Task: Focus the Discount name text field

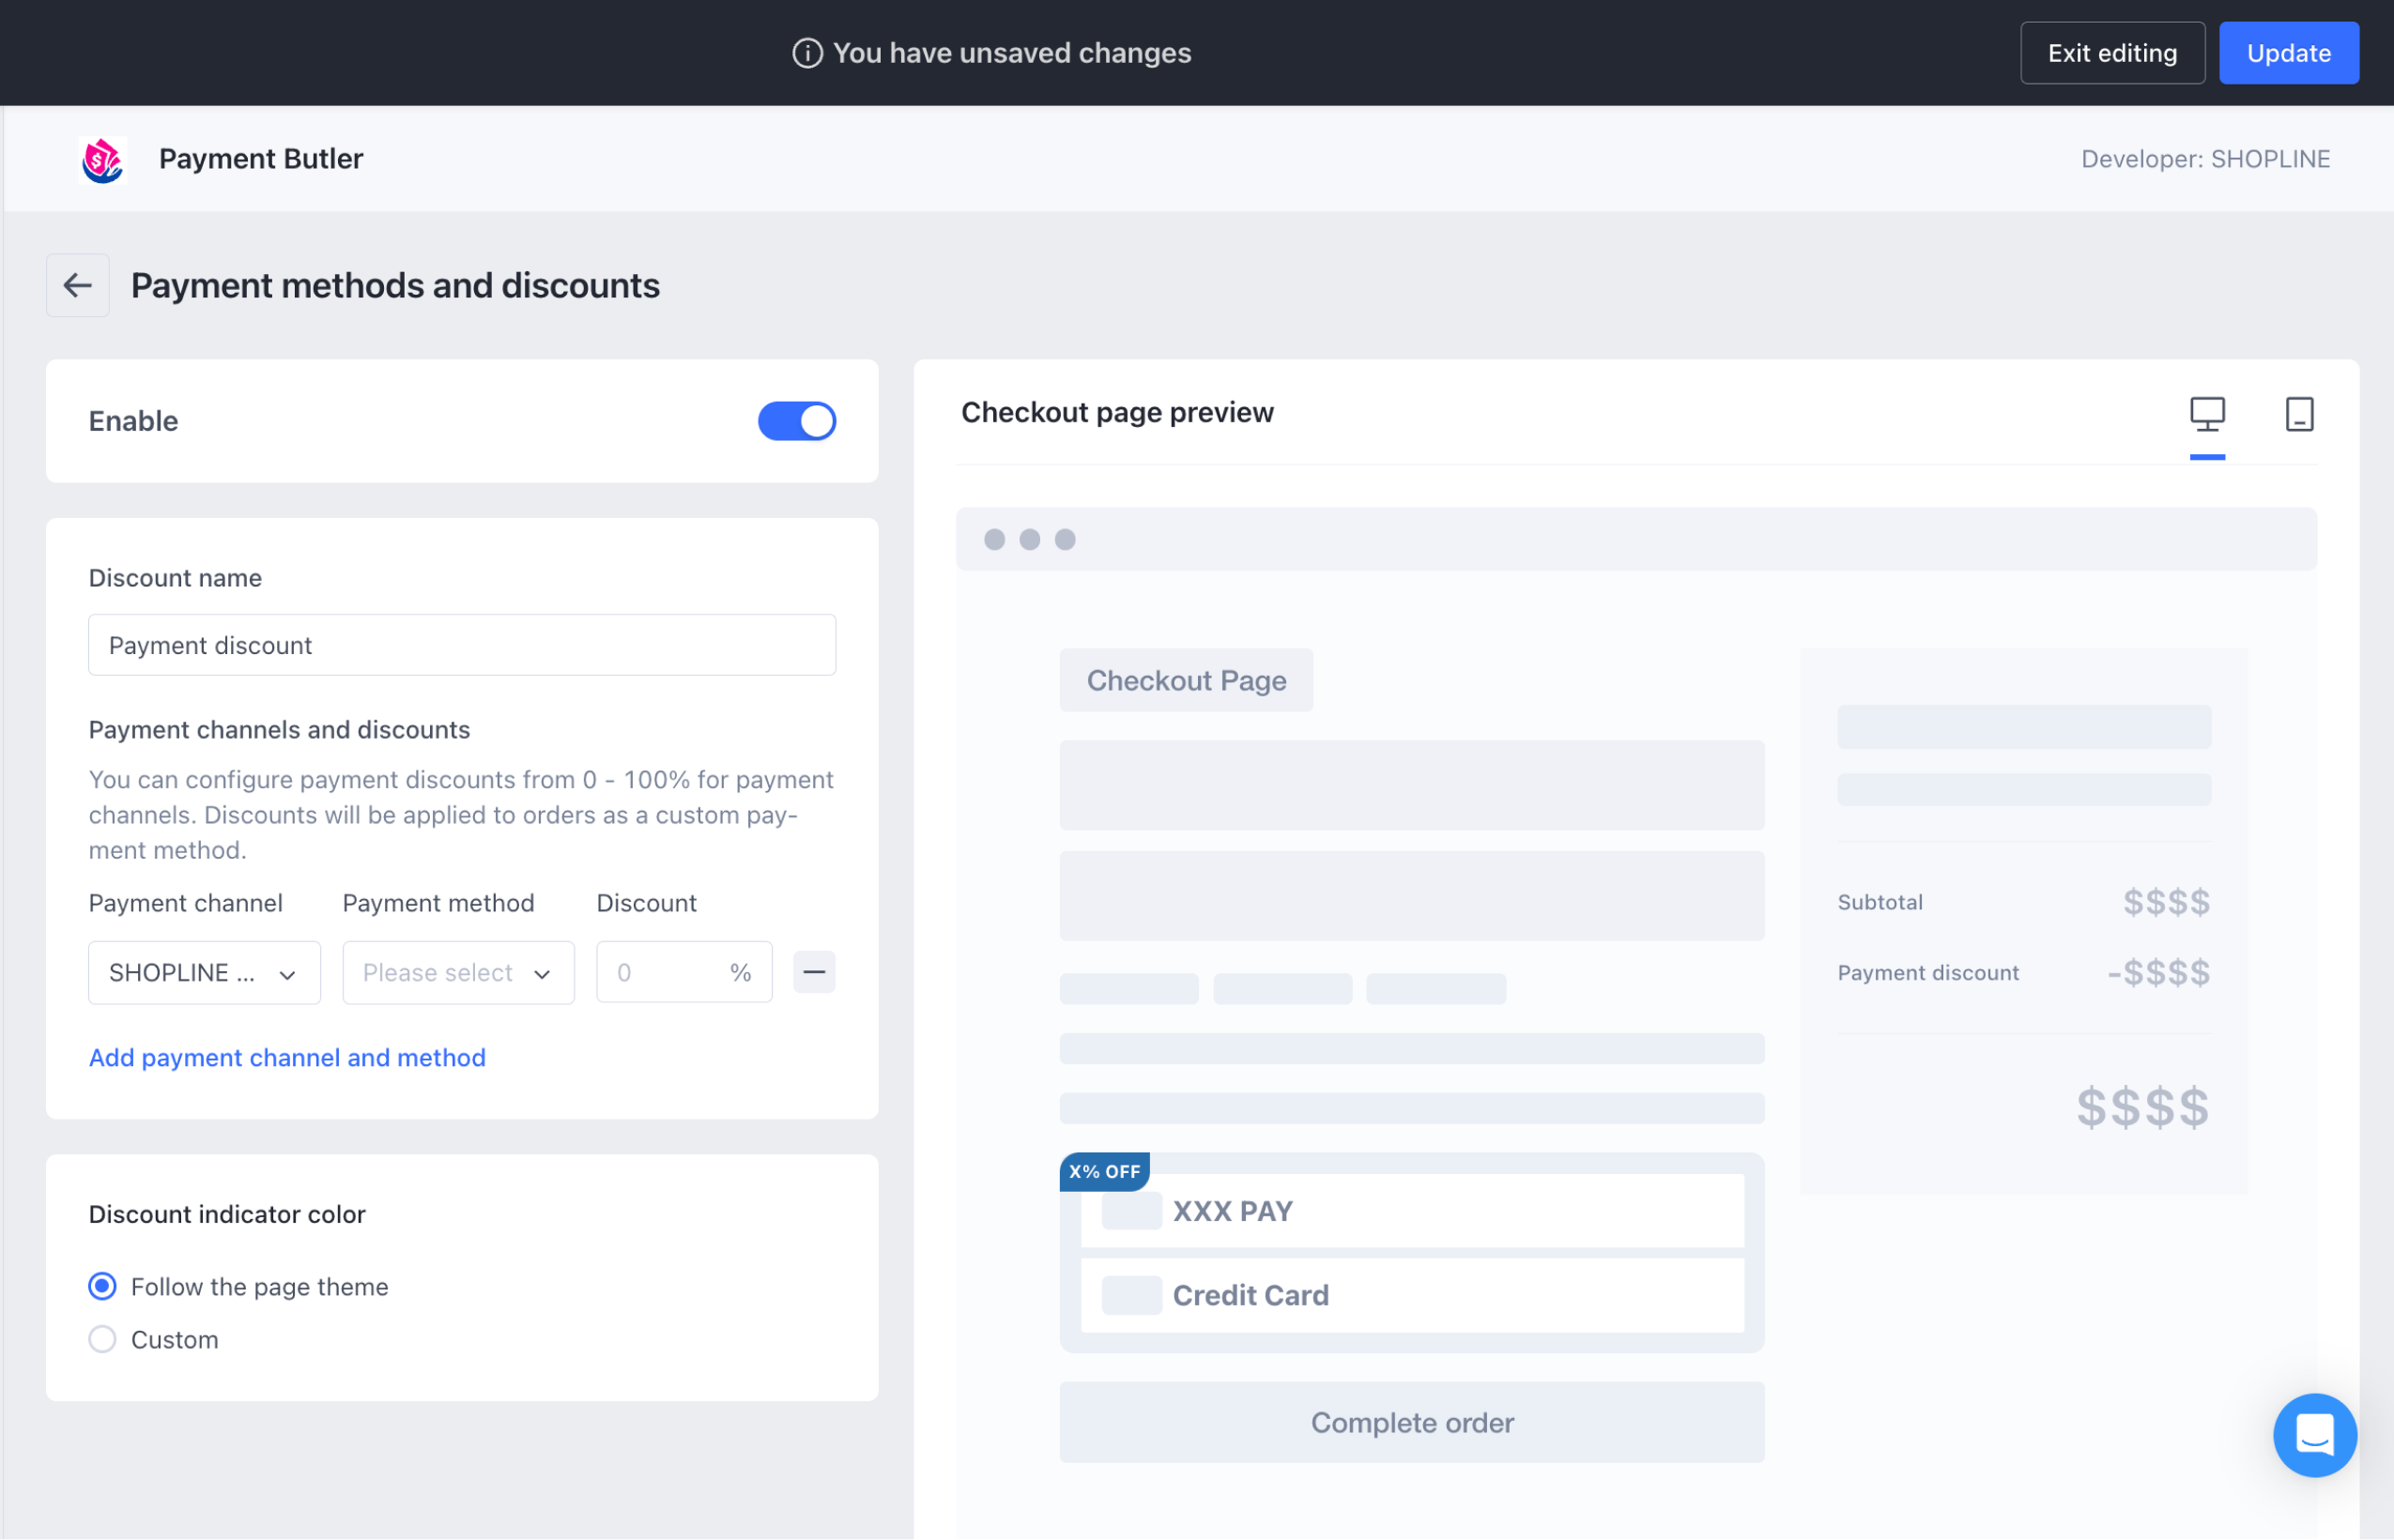Action: 461,645
